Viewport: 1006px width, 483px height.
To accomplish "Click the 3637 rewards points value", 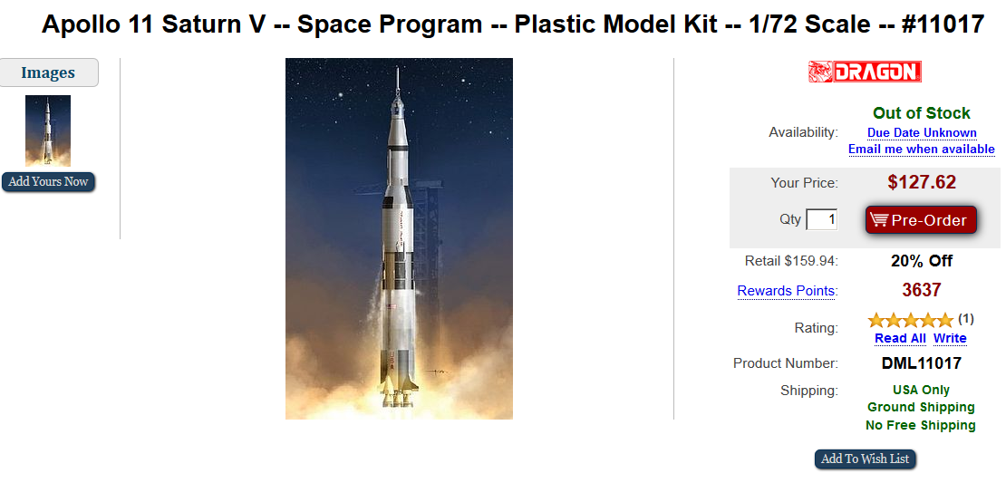I will (x=922, y=290).
